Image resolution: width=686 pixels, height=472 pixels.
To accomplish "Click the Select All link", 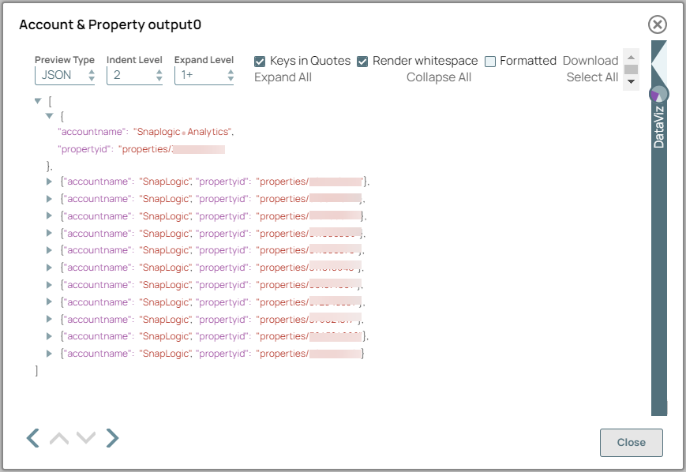I will [592, 77].
